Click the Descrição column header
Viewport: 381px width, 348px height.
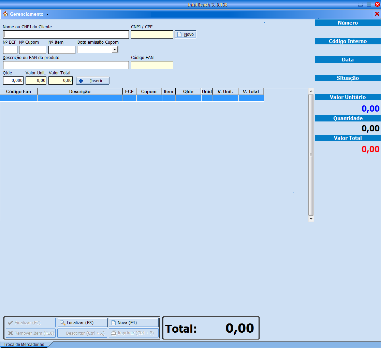pyautogui.click(x=80, y=91)
